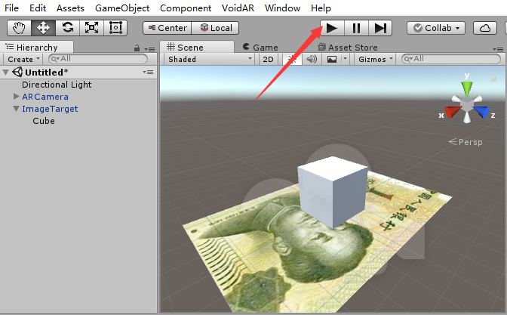This screenshot has width=507, height=315.
Task: Toggle pivot Center mode
Action: click(x=167, y=28)
